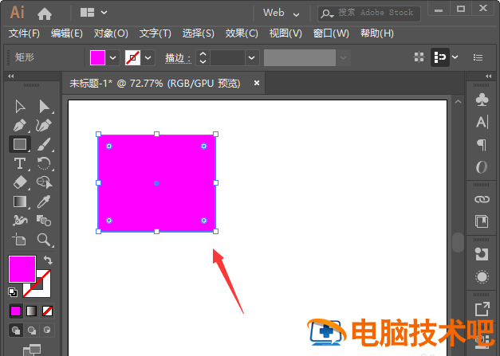
Task: Click the none stroke swatch in control bar
Action: pyautogui.click(x=132, y=57)
